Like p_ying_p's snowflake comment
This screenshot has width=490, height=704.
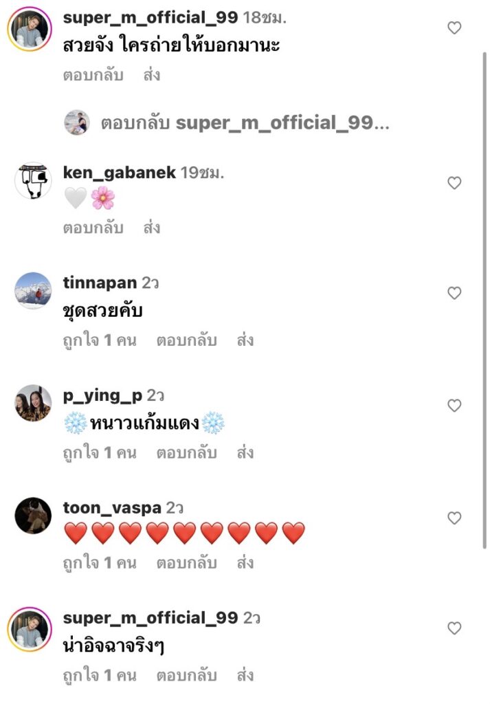[x=454, y=406]
